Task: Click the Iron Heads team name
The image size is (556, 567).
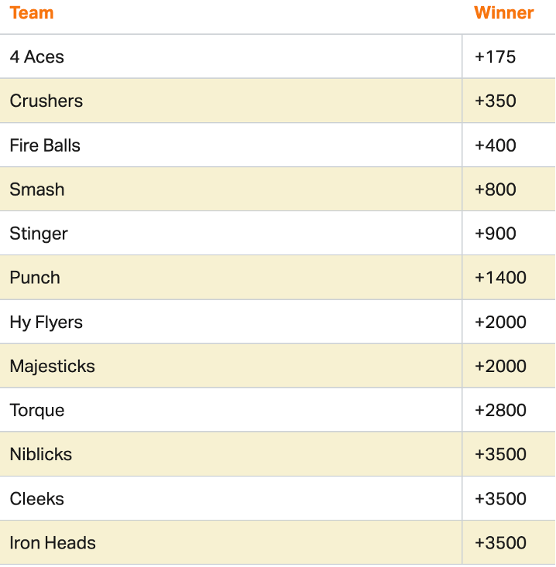Action: pyautogui.click(x=53, y=543)
